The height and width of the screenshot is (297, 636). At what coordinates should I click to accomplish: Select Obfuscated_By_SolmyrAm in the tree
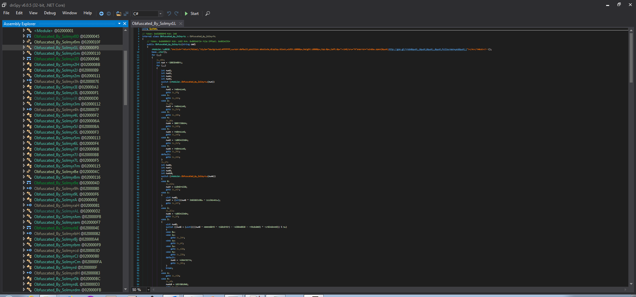click(57, 217)
